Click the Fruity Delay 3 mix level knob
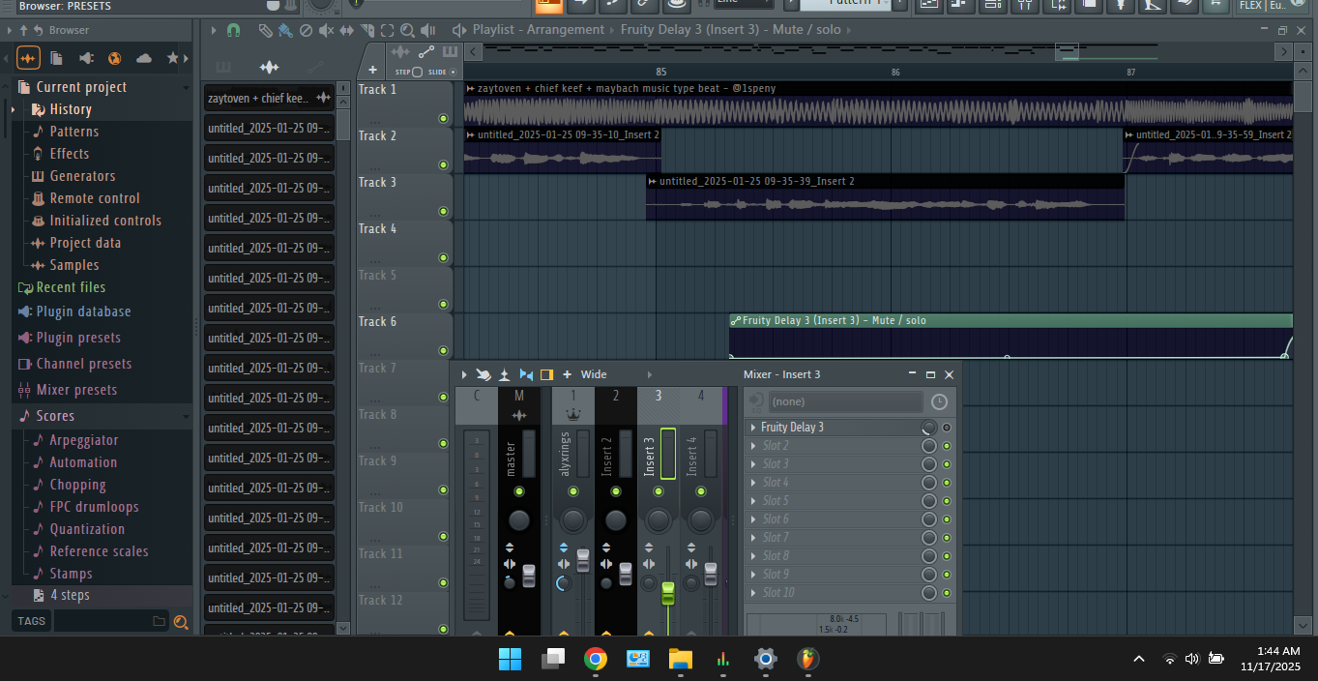Image resolution: width=1318 pixels, height=681 pixels. pos(929,428)
